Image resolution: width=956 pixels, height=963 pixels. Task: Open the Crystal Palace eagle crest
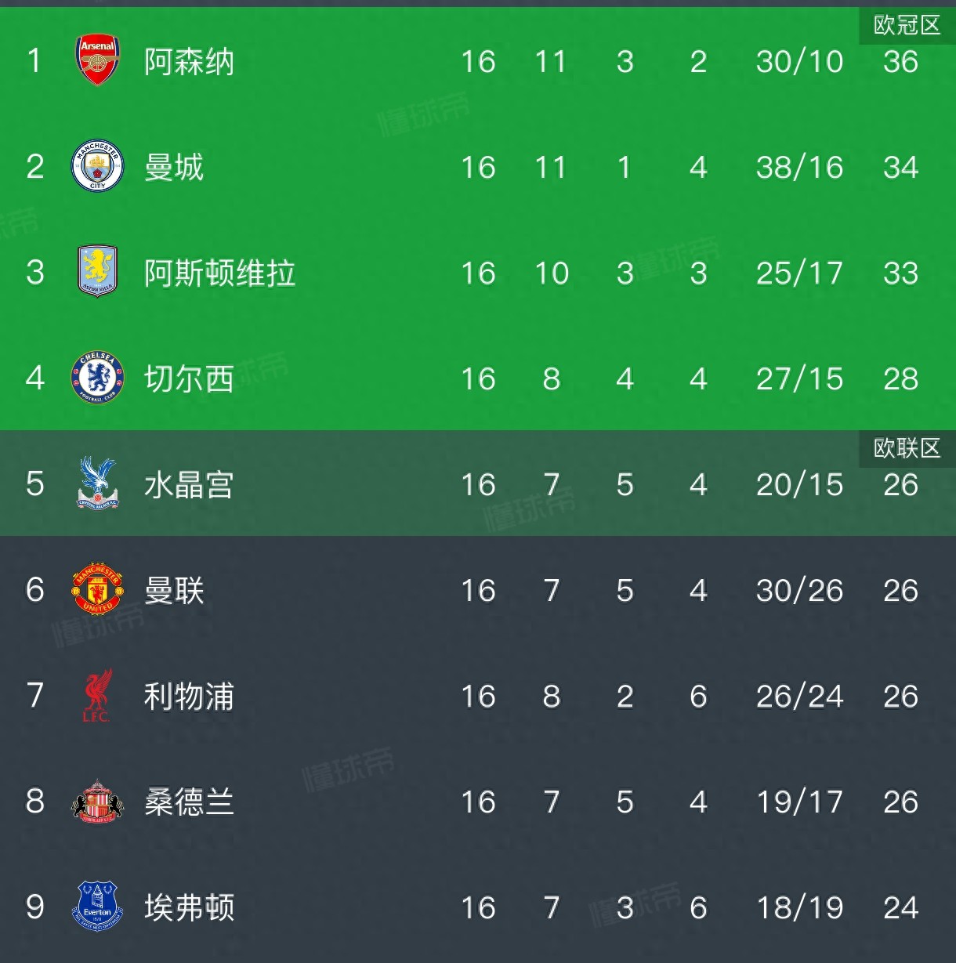[97, 483]
